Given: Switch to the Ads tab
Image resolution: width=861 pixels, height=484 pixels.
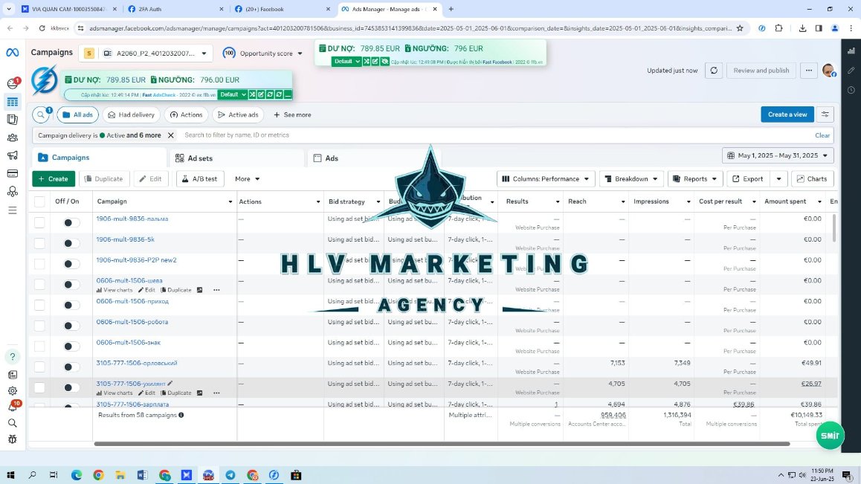Looking at the screenshot, I should 373,158.
